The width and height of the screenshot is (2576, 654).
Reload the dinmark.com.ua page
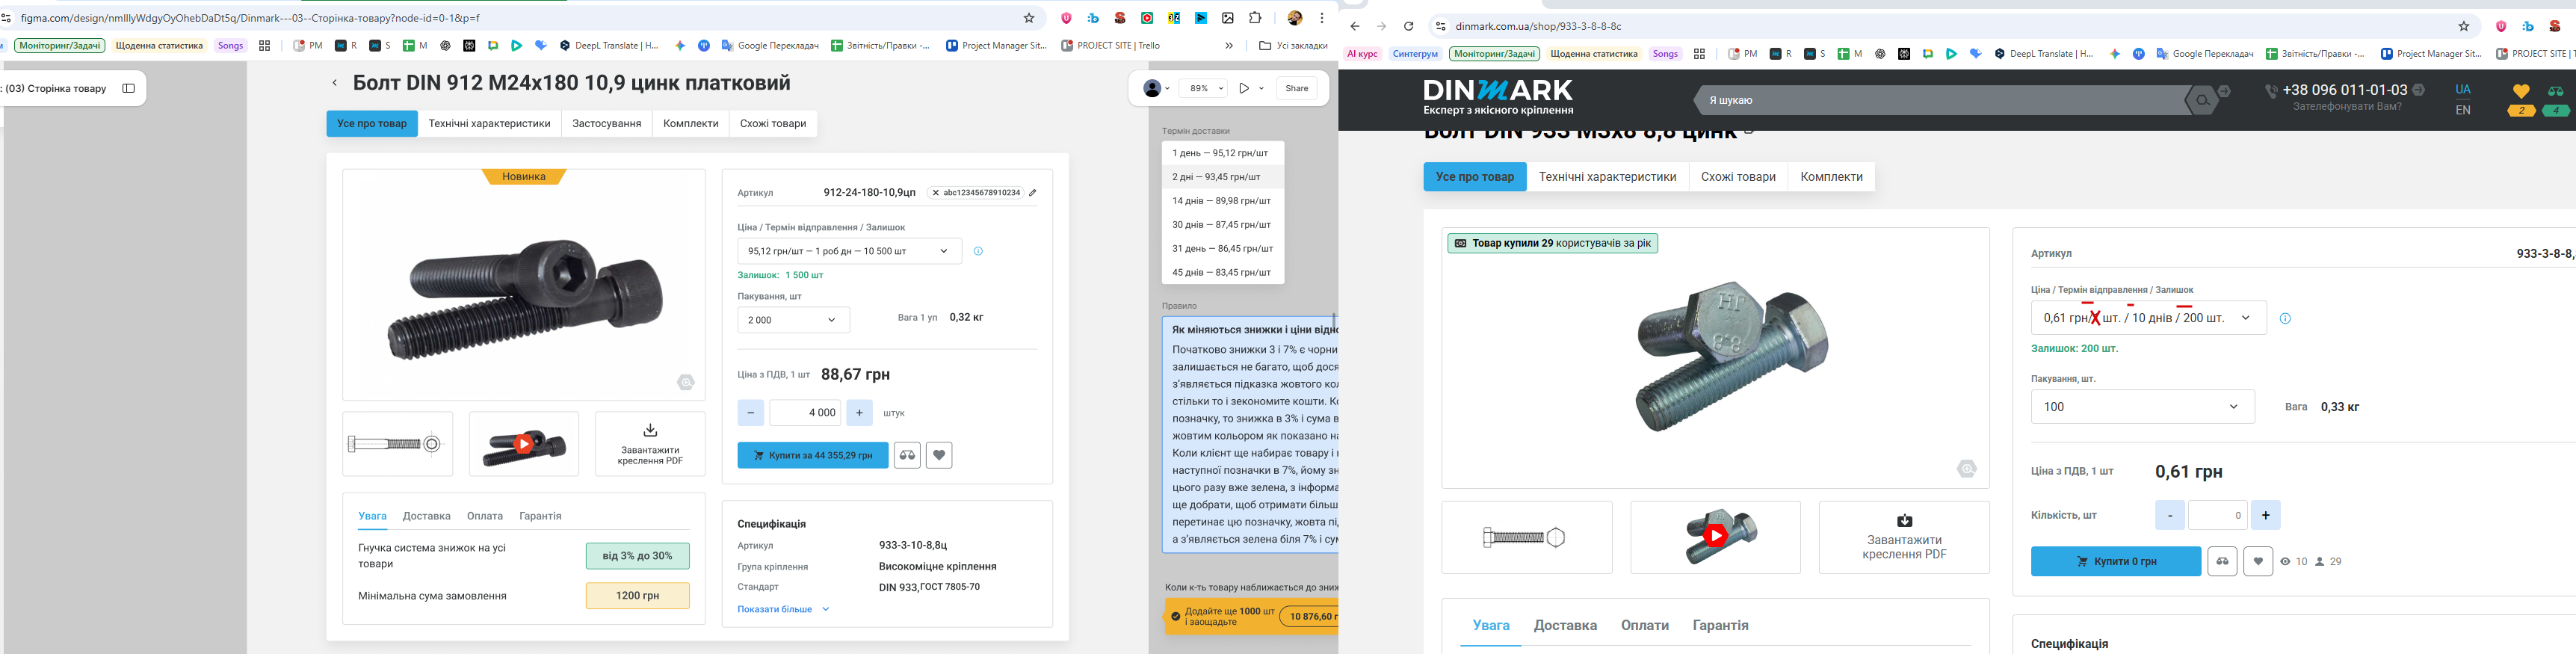coord(1408,27)
